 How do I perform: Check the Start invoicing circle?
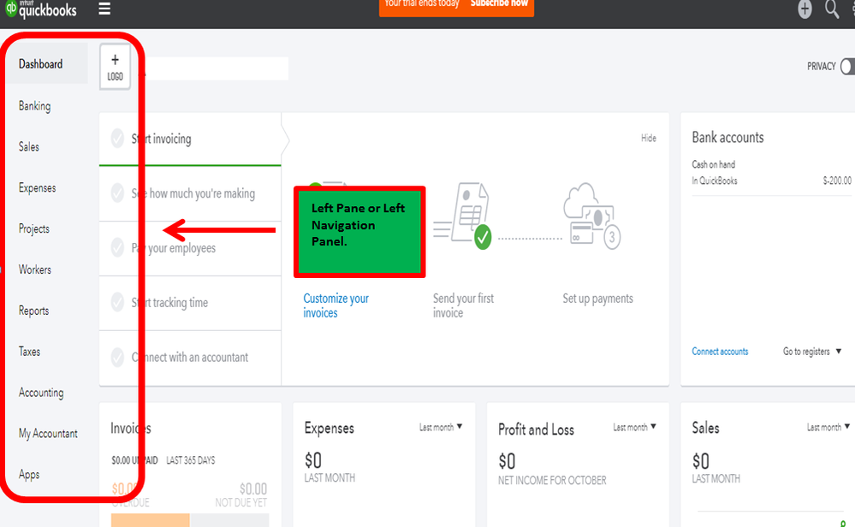point(117,139)
